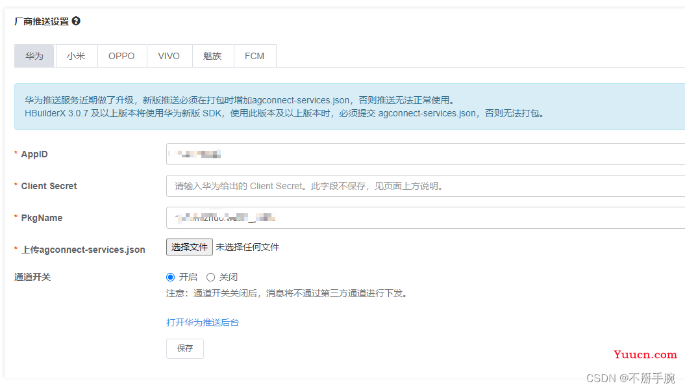Click the notice line starting with 华为推送服务近期

[x=241, y=100]
